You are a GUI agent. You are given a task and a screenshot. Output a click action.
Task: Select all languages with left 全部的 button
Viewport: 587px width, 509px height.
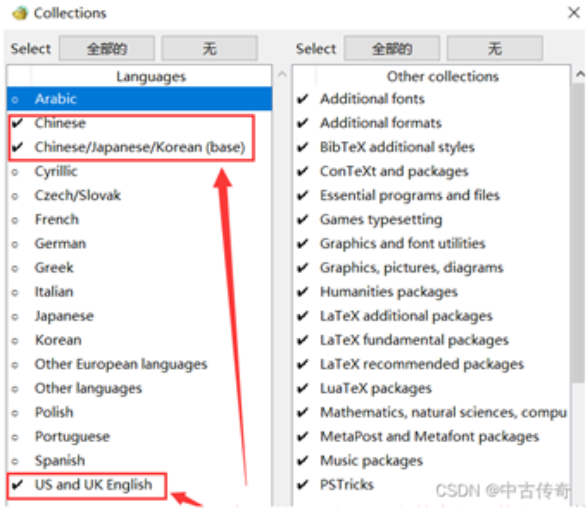point(107,48)
